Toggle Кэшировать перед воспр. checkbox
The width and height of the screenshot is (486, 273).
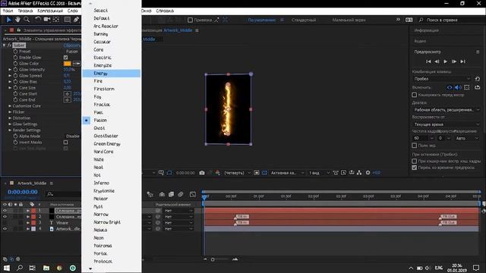pos(415,95)
